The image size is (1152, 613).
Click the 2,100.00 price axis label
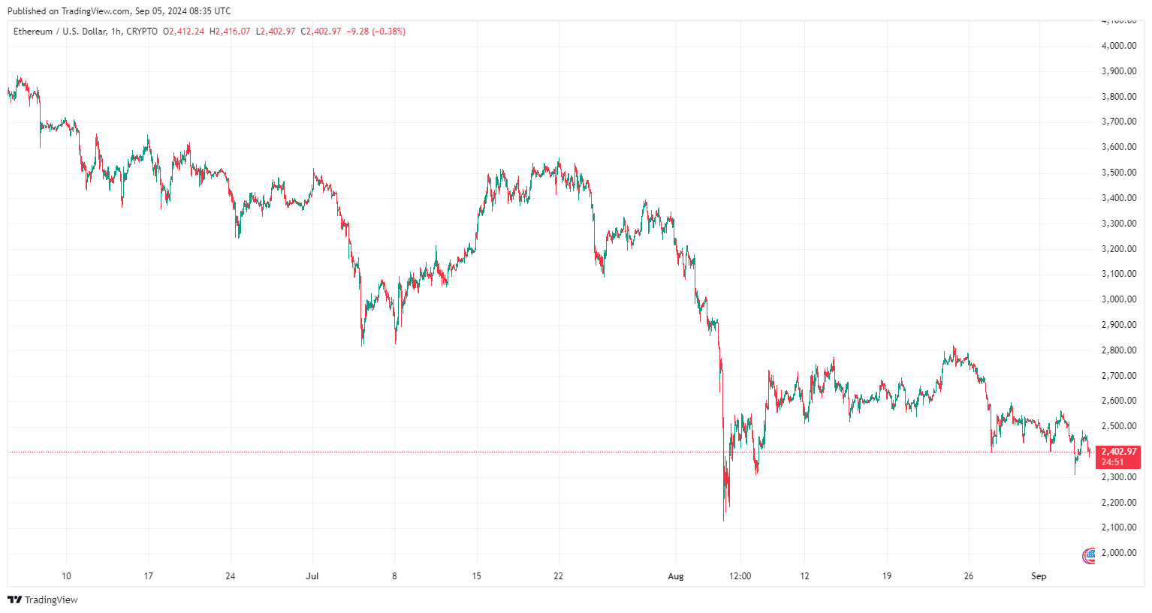tap(1119, 527)
